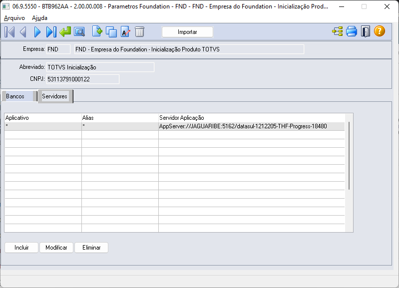The image size is (399, 288).
Task: Go to the first record
Action: tap(9, 32)
